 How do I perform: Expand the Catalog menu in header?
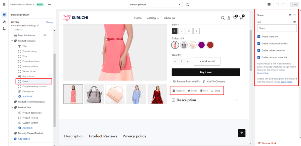[153, 18]
